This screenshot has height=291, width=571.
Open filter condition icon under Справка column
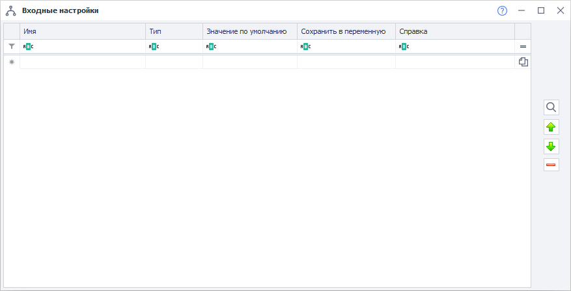tap(404, 46)
